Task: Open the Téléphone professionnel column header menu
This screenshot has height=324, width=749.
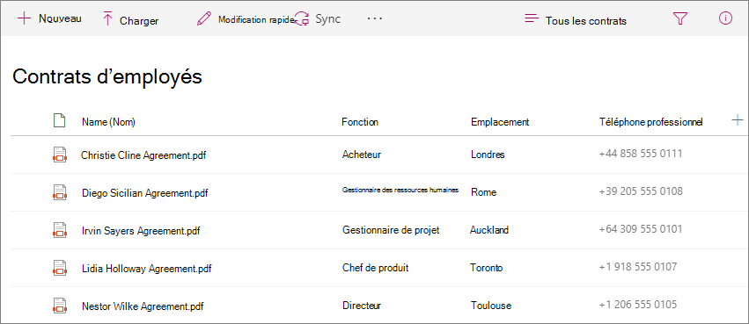Action: click(x=650, y=122)
